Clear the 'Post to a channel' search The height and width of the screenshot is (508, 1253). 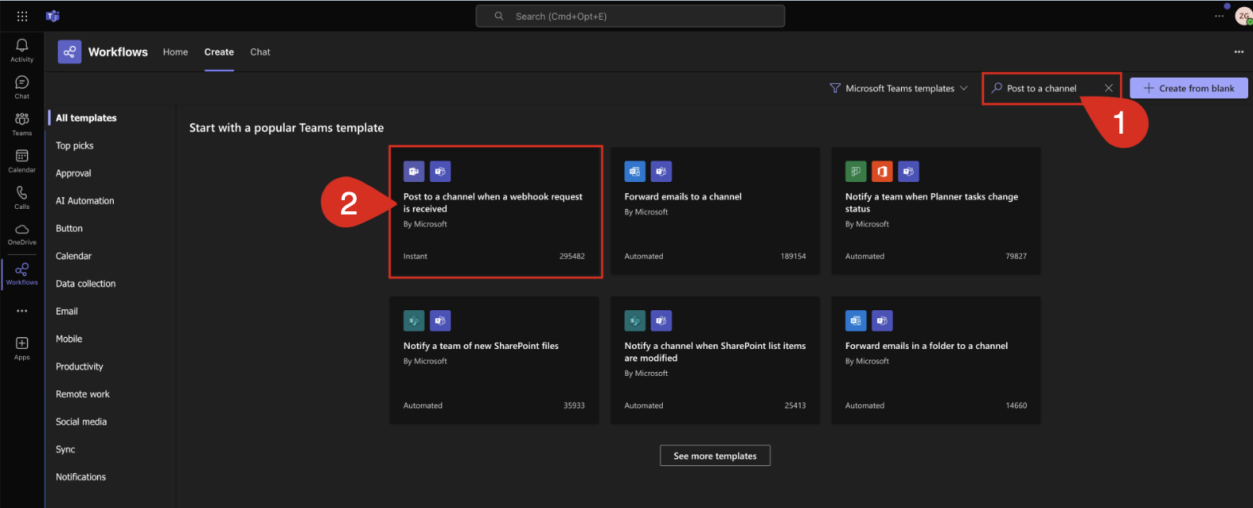pos(1108,88)
